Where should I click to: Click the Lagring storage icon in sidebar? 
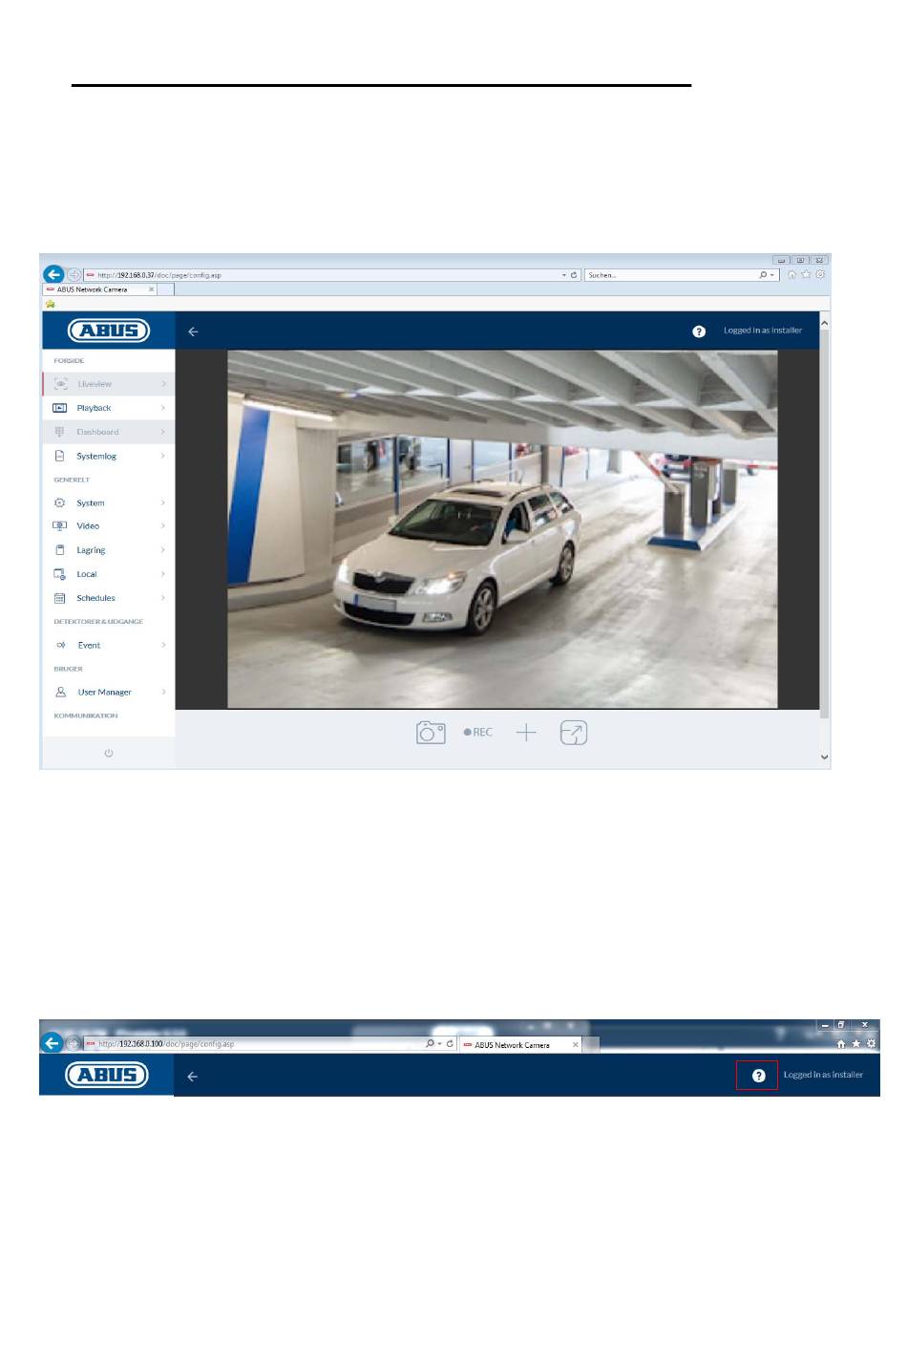(60, 550)
